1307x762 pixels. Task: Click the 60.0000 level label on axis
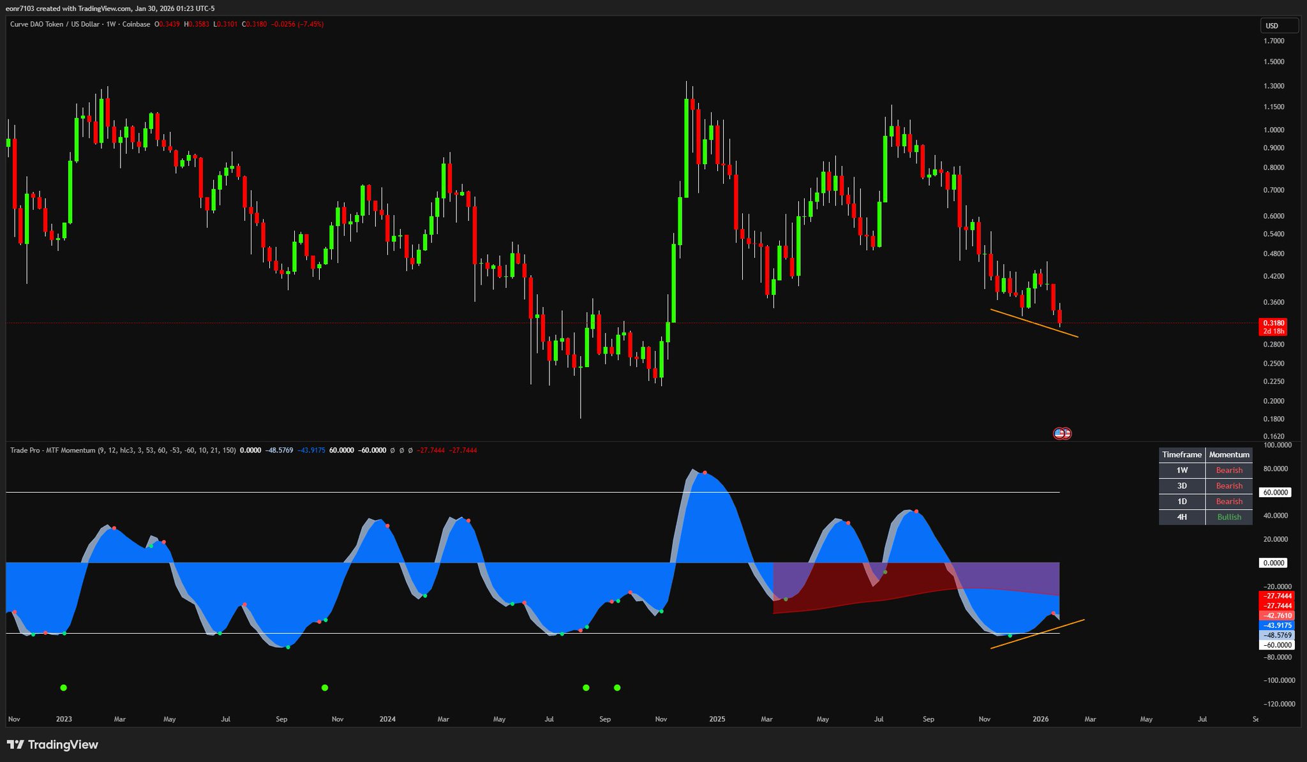(1274, 492)
